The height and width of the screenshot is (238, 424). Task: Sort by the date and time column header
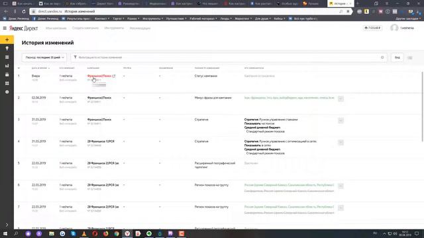(x=40, y=68)
